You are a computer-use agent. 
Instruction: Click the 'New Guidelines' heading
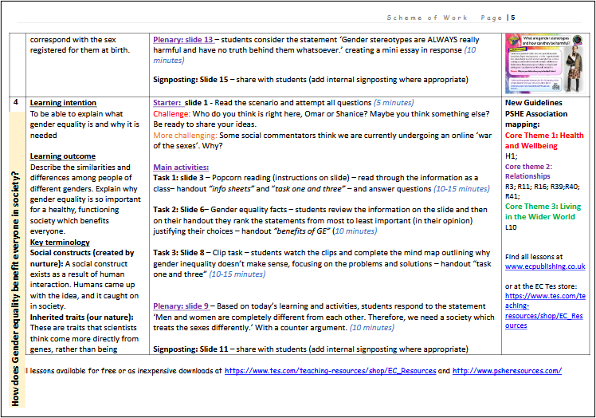point(534,103)
